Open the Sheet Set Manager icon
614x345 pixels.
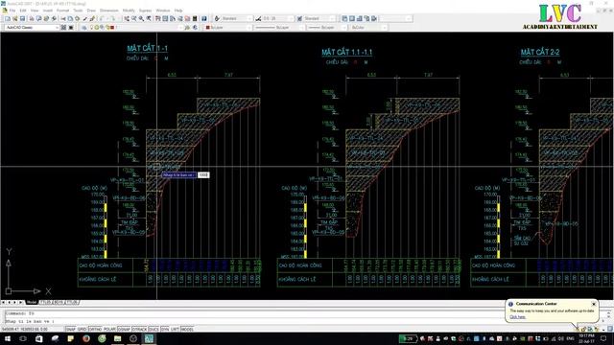coord(180,18)
